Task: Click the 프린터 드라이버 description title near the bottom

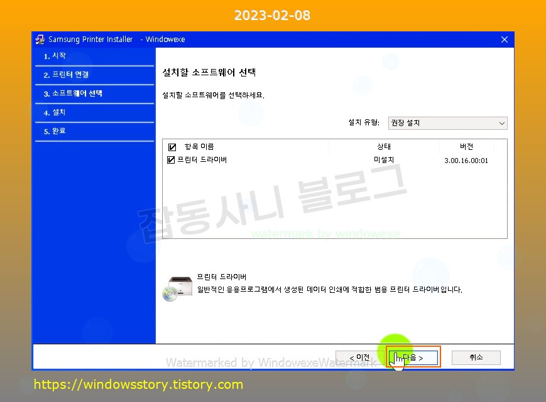Action: (221, 277)
